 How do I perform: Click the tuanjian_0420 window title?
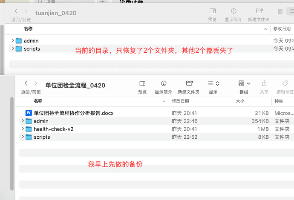pyautogui.click(x=56, y=13)
